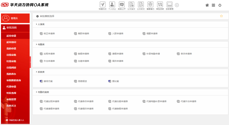Open the 接待方案 template

tap(46, 81)
